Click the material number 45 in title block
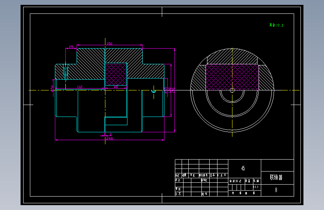Screen dimensions: 324x210 [243, 168]
